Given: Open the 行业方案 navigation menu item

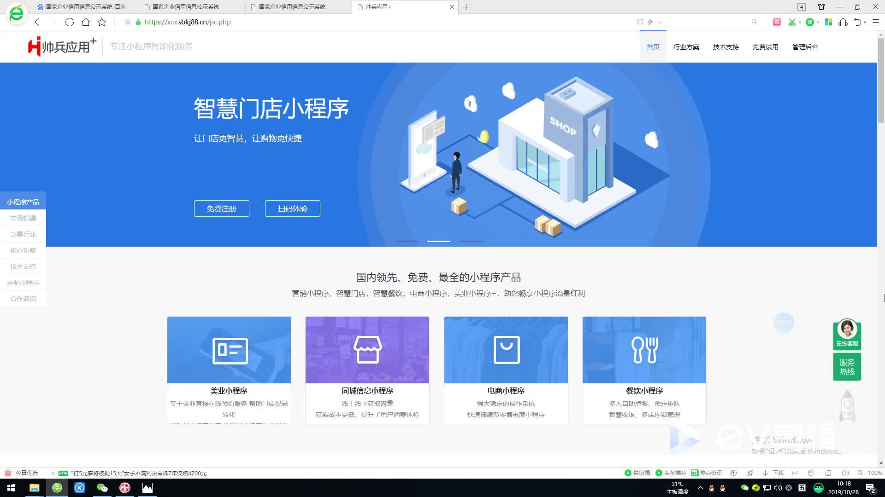Looking at the screenshot, I should [x=686, y=47].
